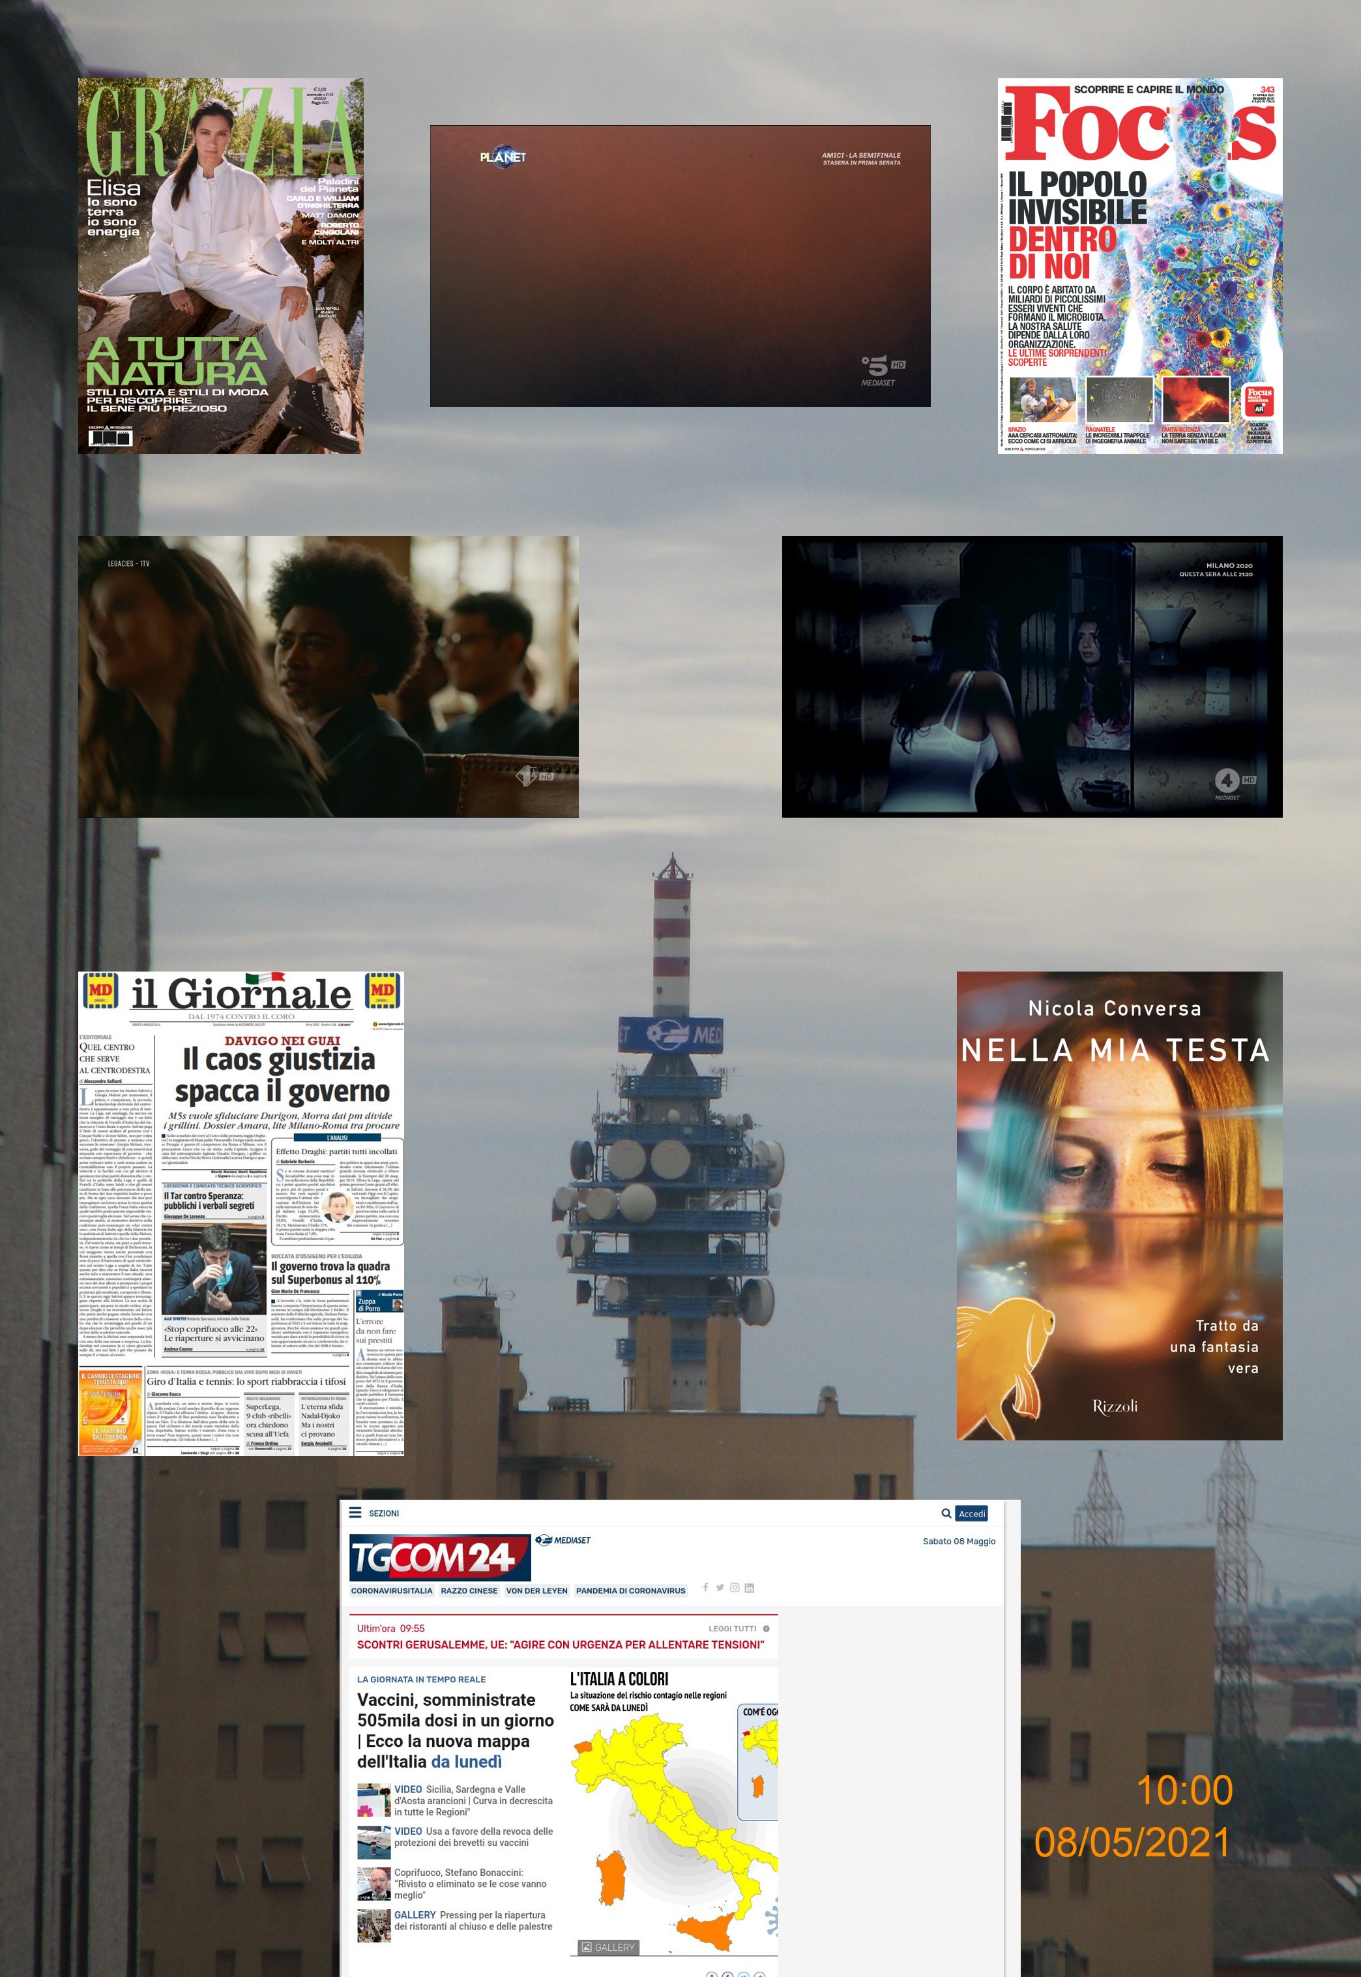This screenshot has height=1977, width=1361.
Task: Click A TUTTA NATURA text on Grazia cover
Action: point(177,361)
